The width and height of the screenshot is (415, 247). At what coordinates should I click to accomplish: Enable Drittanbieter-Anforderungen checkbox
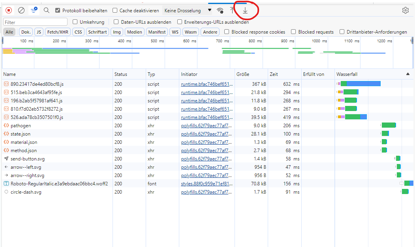point(342,32)
